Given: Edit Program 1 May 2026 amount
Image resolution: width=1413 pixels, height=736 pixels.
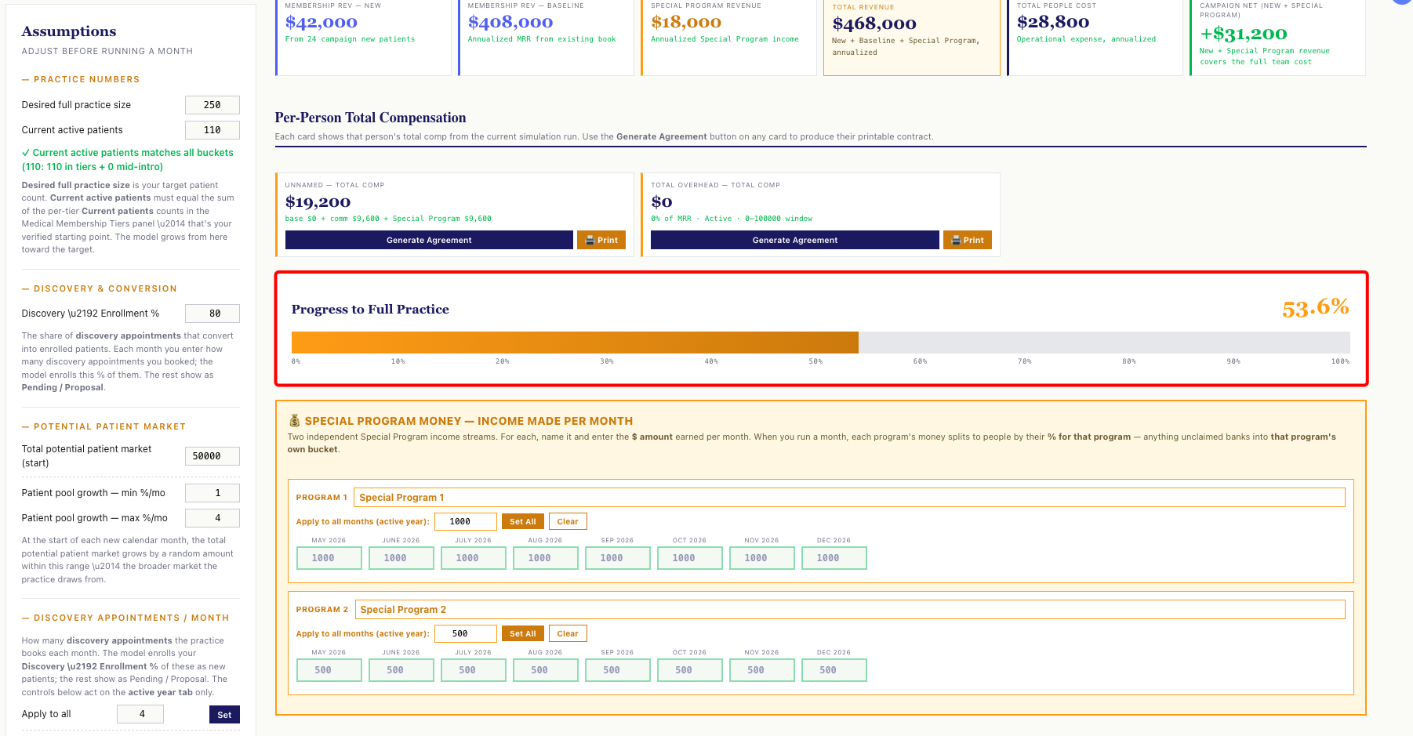Looking at the screenshot, I should [329, 558].
